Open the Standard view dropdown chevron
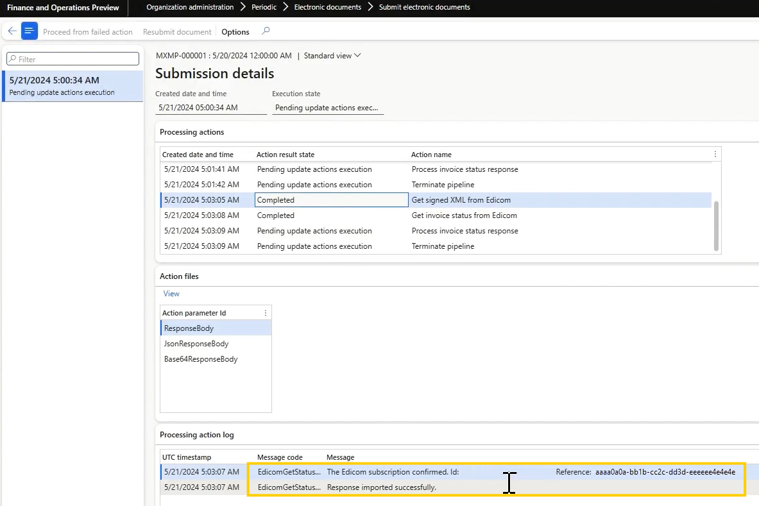The image size is (759, 506). [x=357, y=56]
